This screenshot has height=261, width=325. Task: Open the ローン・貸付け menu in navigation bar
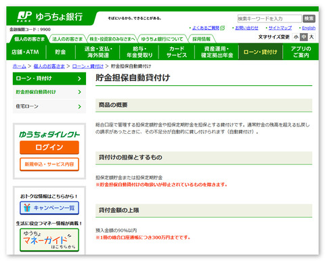tap(261, 52)
